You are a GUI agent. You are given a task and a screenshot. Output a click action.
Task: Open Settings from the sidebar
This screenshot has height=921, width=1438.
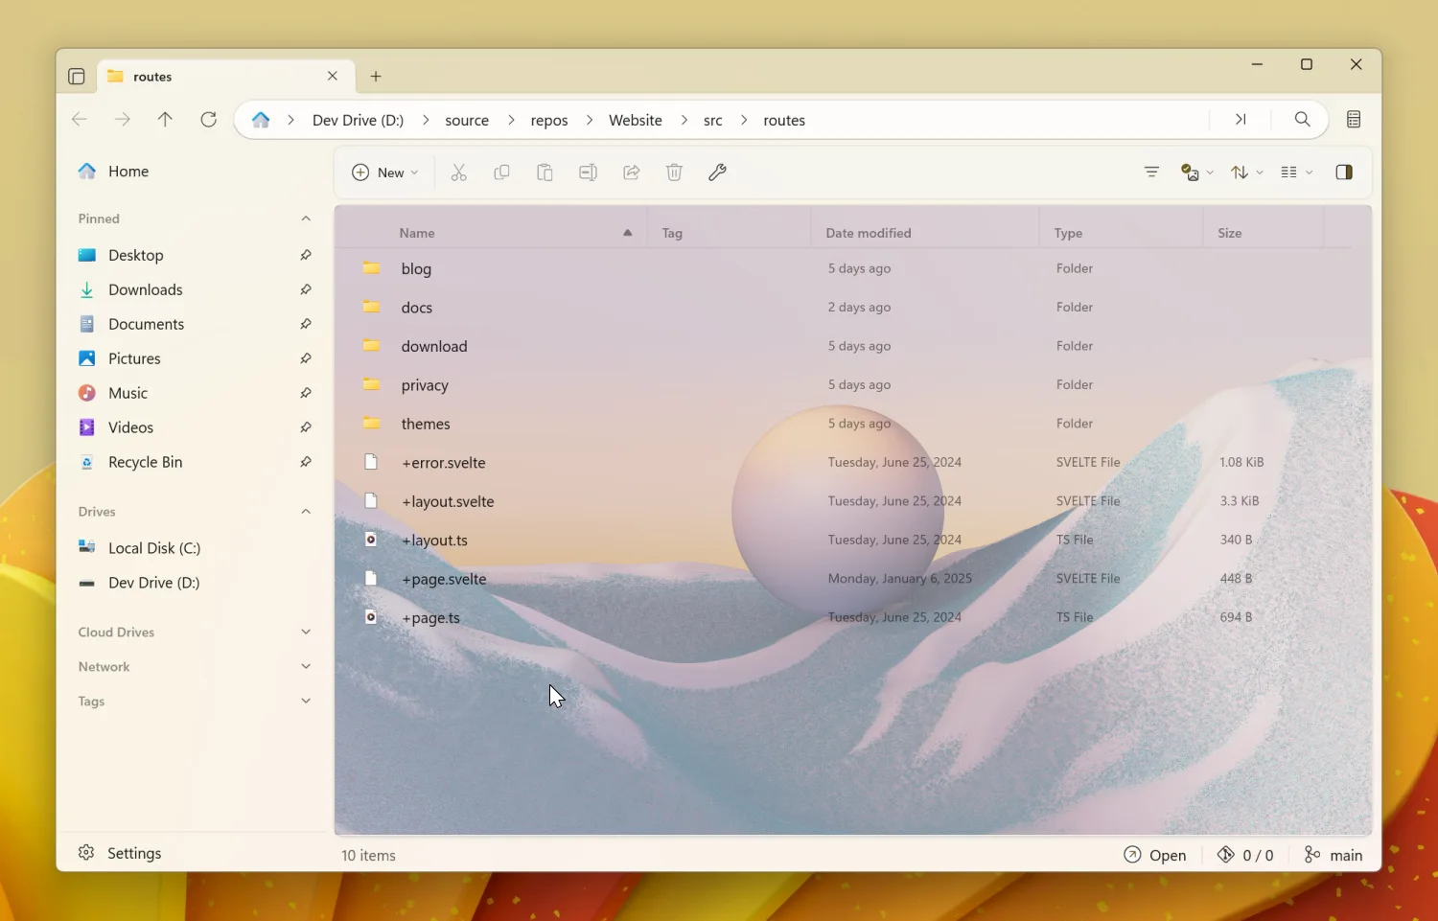(x=119, y=852)
